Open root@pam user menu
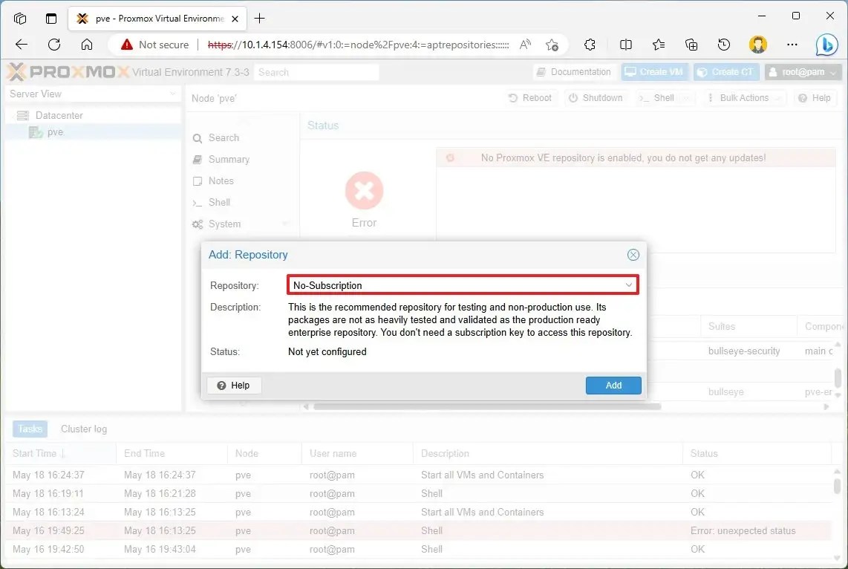 [x=803, y=72]
